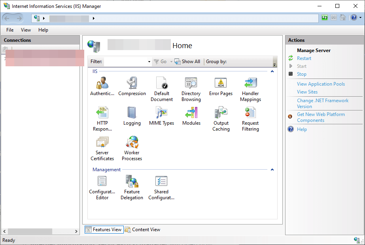Click the Refresh Page toolbar icon

pyautogui.click(x=325, y=18)
